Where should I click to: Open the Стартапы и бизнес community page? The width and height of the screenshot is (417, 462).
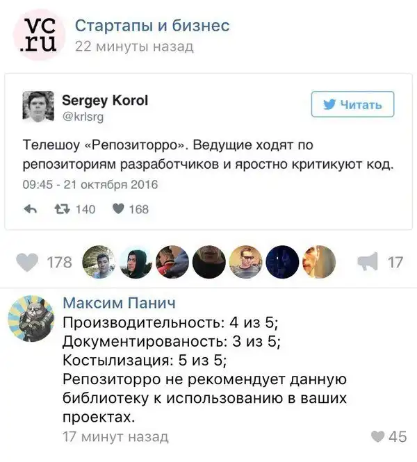(x=152, y=26)
